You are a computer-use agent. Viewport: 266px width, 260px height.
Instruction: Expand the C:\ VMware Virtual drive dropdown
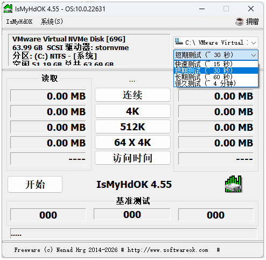254,43
